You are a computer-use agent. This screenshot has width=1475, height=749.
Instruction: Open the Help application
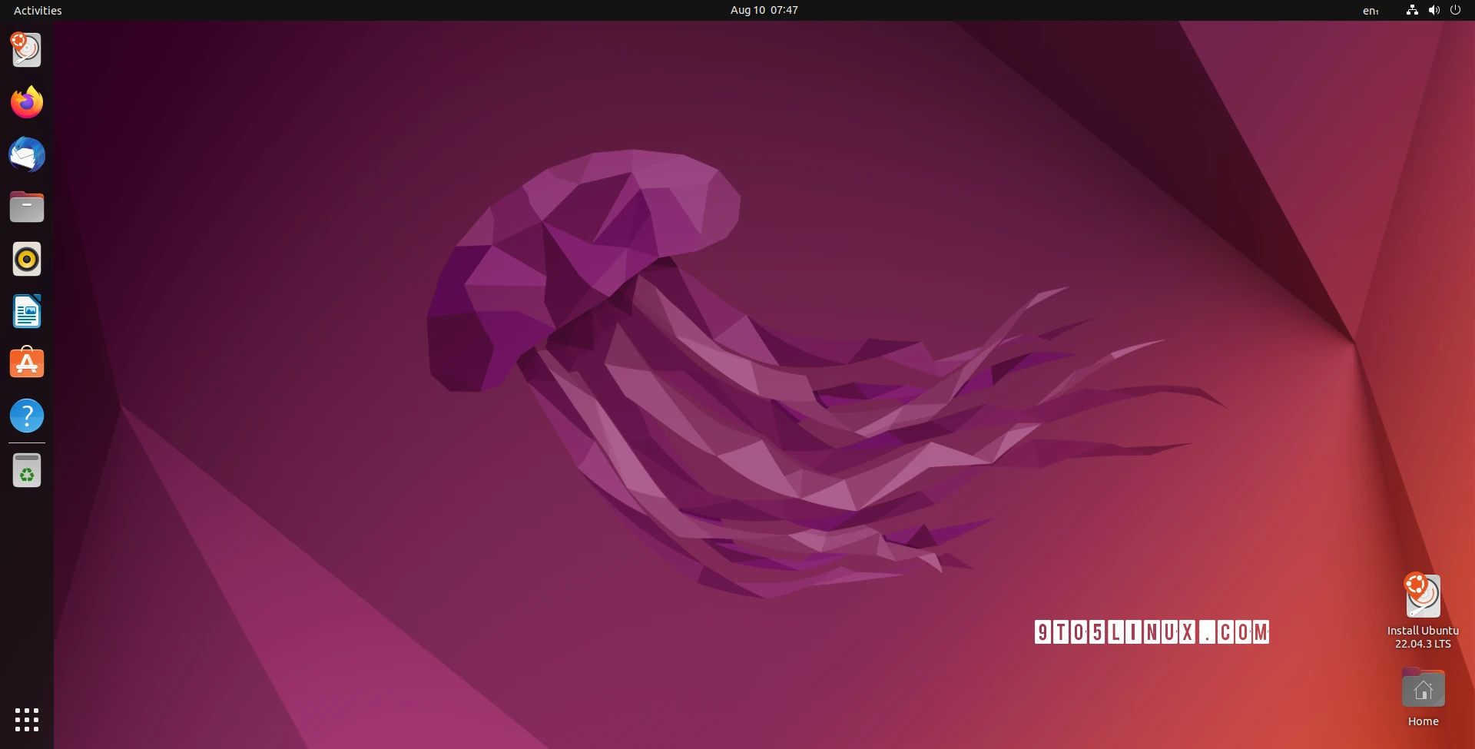tap(27, 415)
